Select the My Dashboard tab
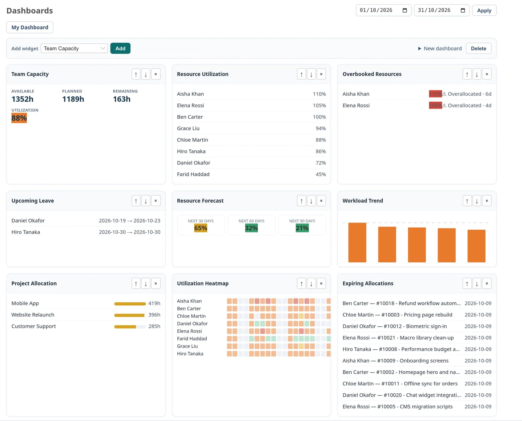Screen dimensions: 522x421 (30, 27)
